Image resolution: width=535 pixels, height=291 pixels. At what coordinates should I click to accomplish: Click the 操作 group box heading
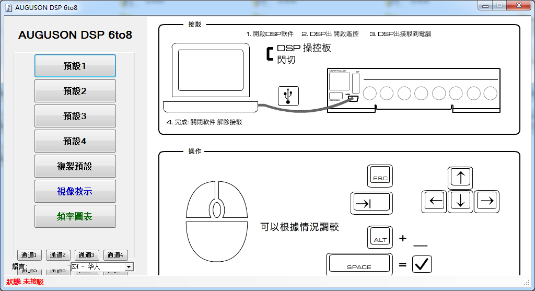(x=195, y=151)
